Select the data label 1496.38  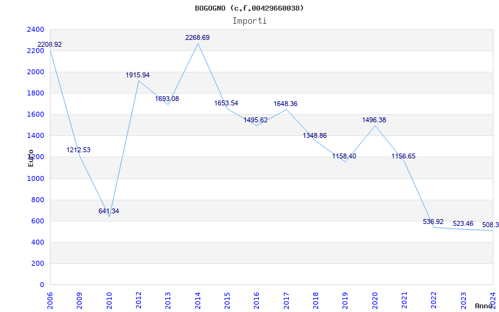[374, 120]
